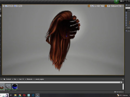Open the blue C app from taskbar

click(33, 95)
